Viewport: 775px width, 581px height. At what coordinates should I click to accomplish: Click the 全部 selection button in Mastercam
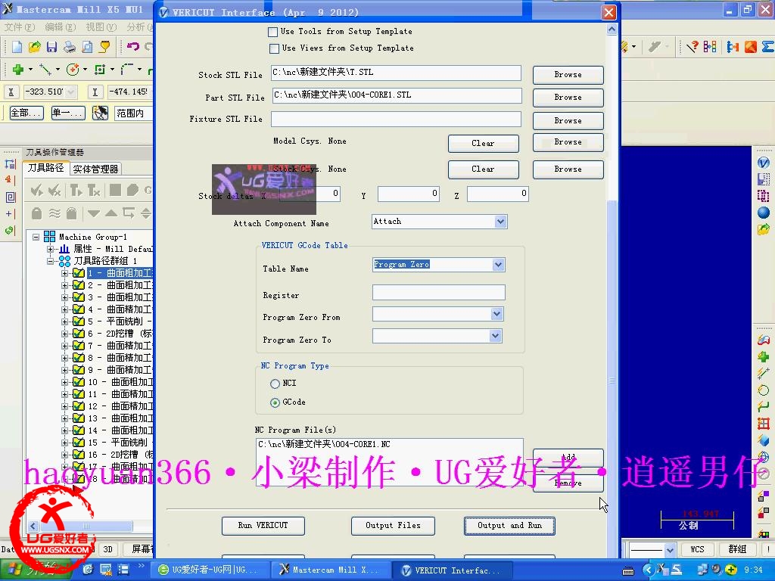coord(26,113)
